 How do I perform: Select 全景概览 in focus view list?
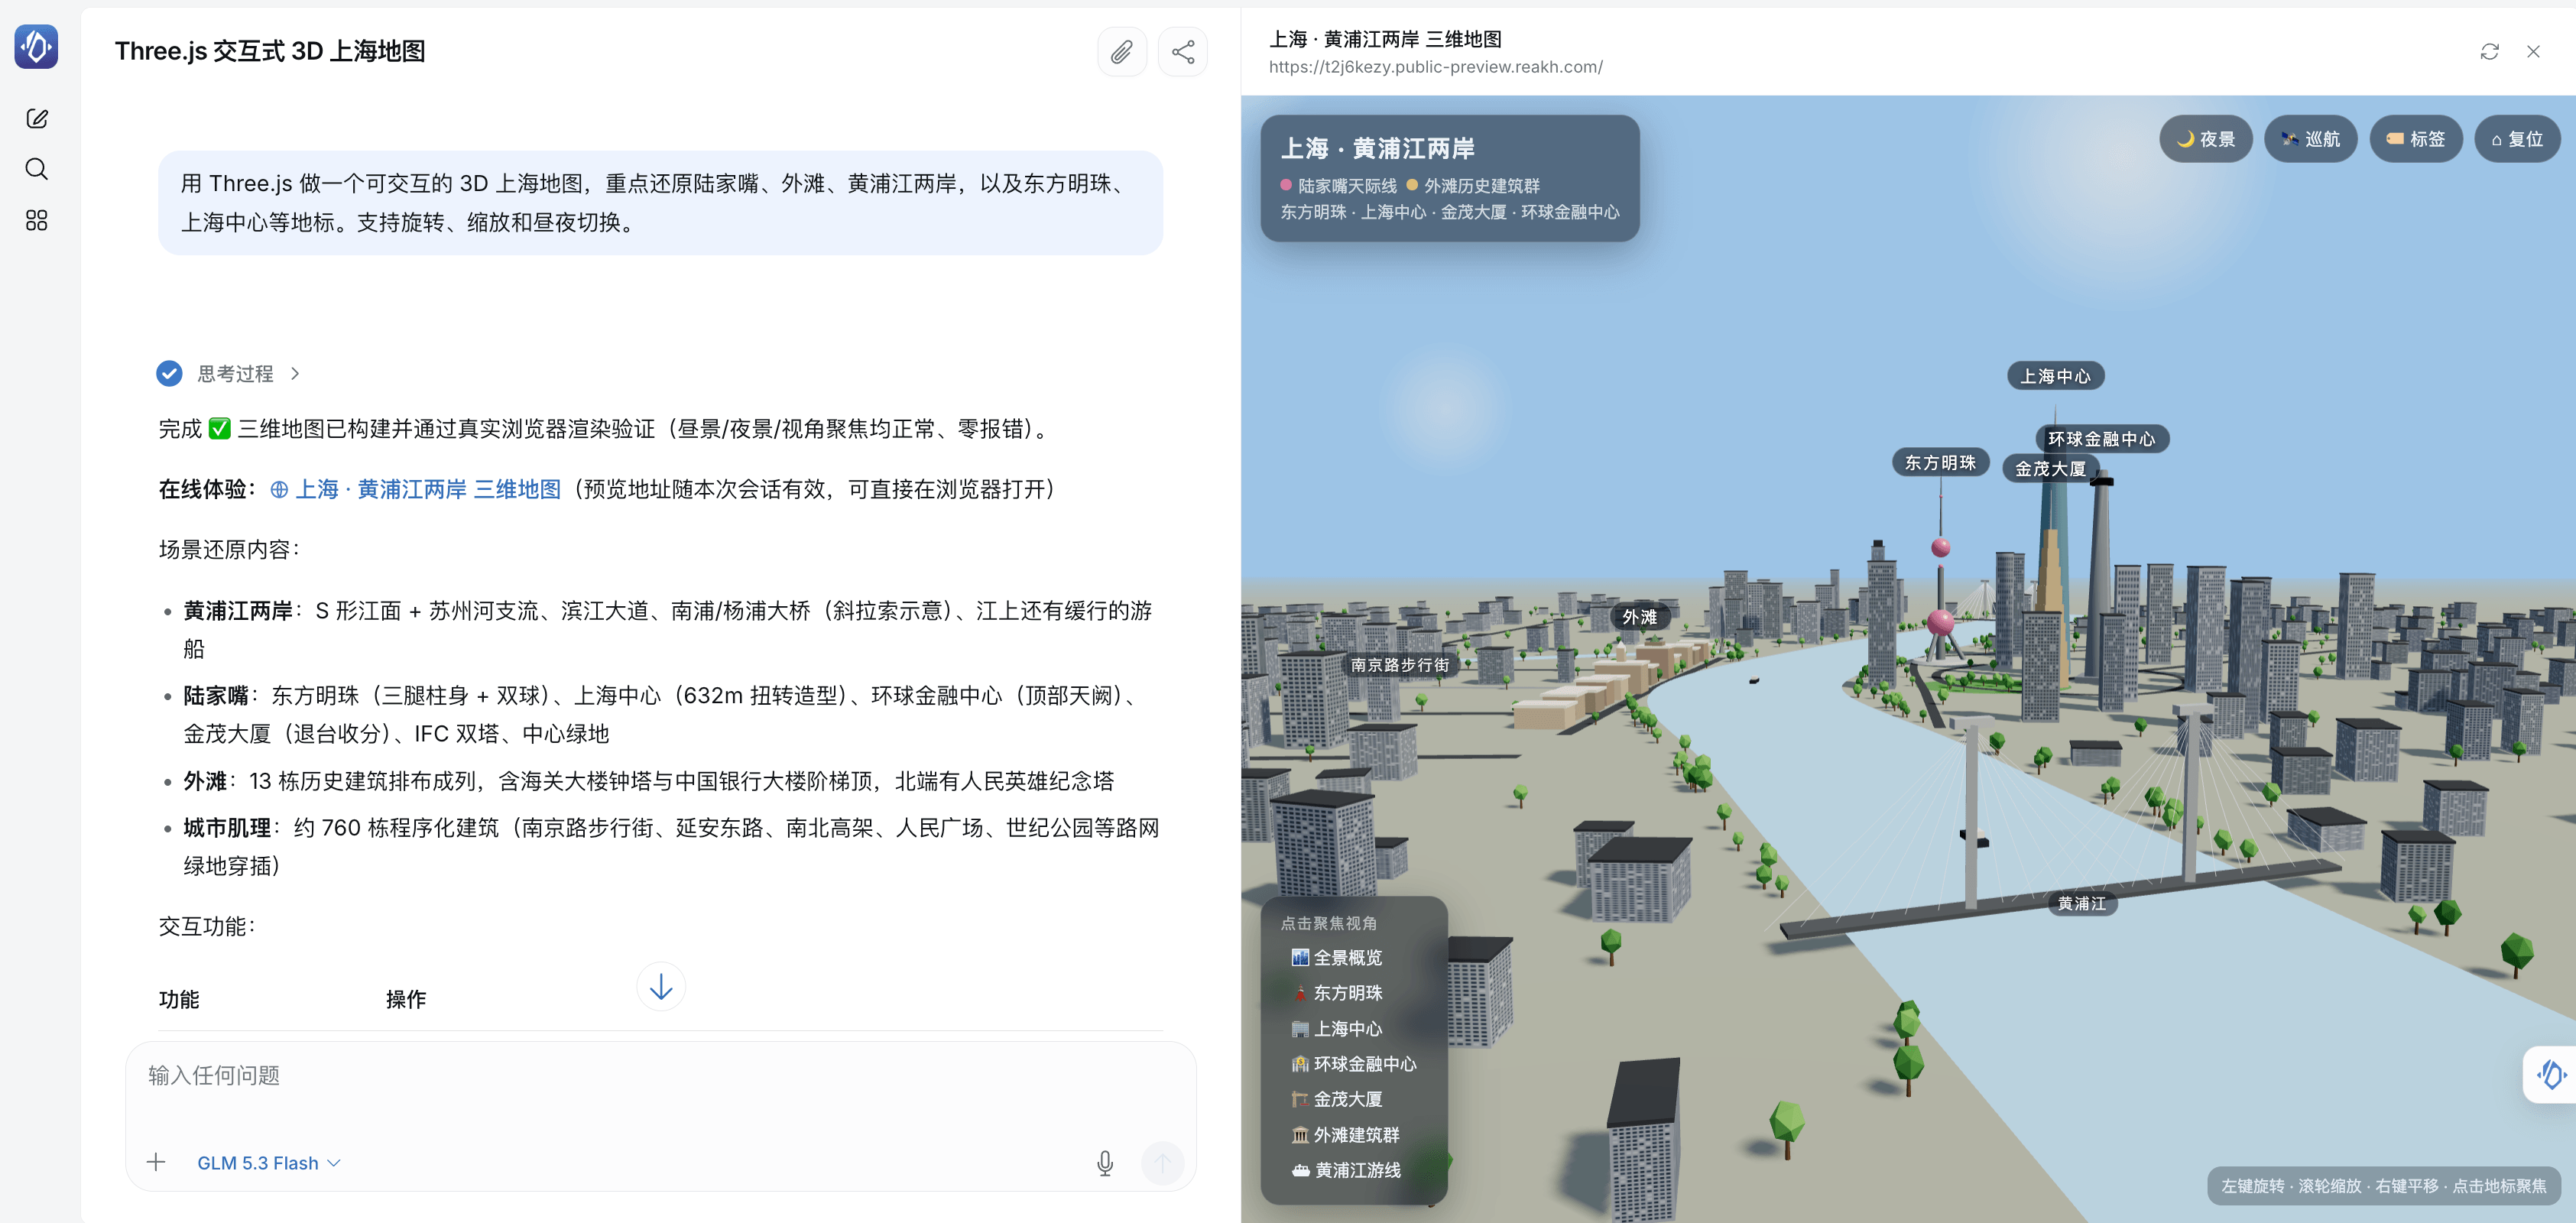1337,958
